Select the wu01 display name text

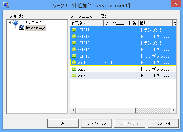tap(82, 63)
